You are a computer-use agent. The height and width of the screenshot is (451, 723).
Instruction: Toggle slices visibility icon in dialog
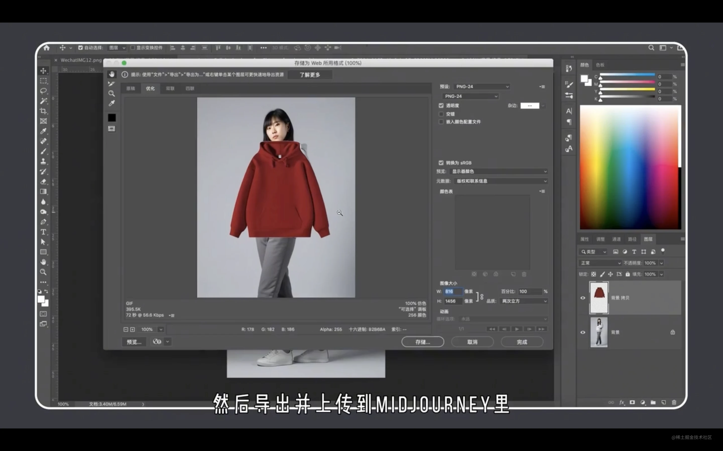tap(112, 129)
